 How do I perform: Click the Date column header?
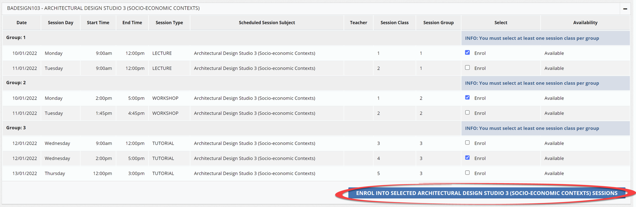point(22,23)
